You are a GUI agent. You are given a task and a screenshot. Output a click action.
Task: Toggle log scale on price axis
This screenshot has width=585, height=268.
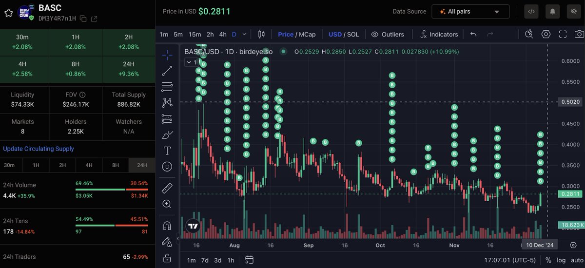(561, 260)
